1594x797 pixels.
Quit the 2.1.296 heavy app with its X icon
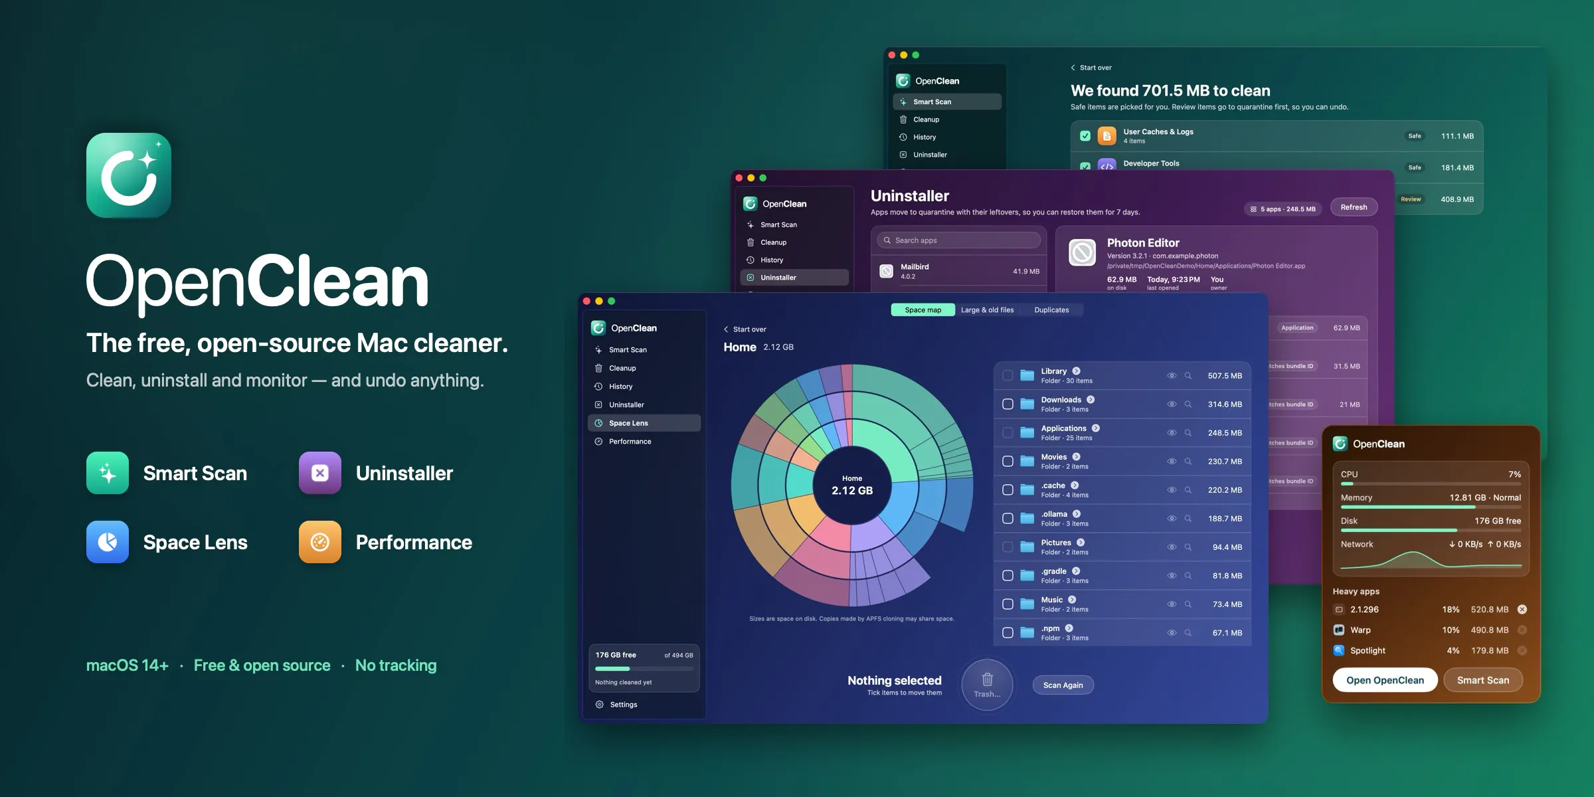pos(1522,609)
